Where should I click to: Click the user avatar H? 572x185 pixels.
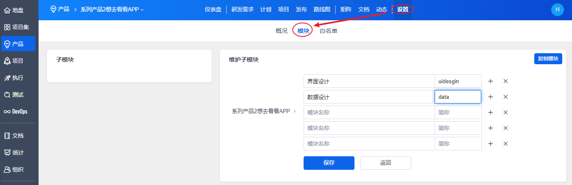click(x=557, y=9)
